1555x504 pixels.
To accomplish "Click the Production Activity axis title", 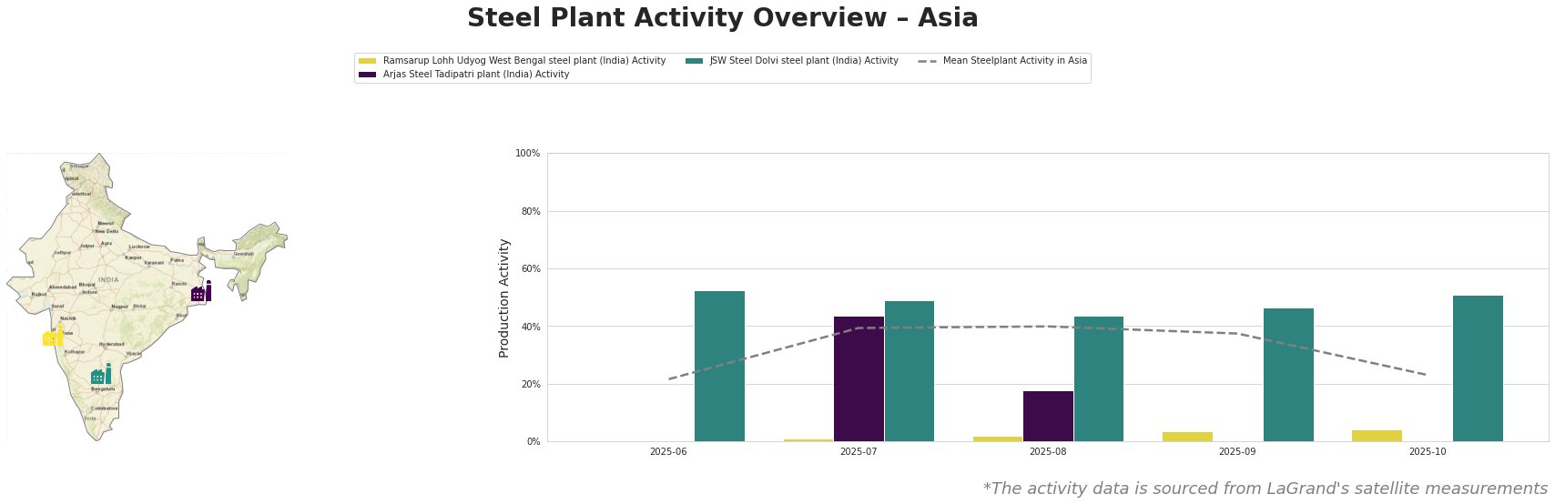I will (504, 297).
